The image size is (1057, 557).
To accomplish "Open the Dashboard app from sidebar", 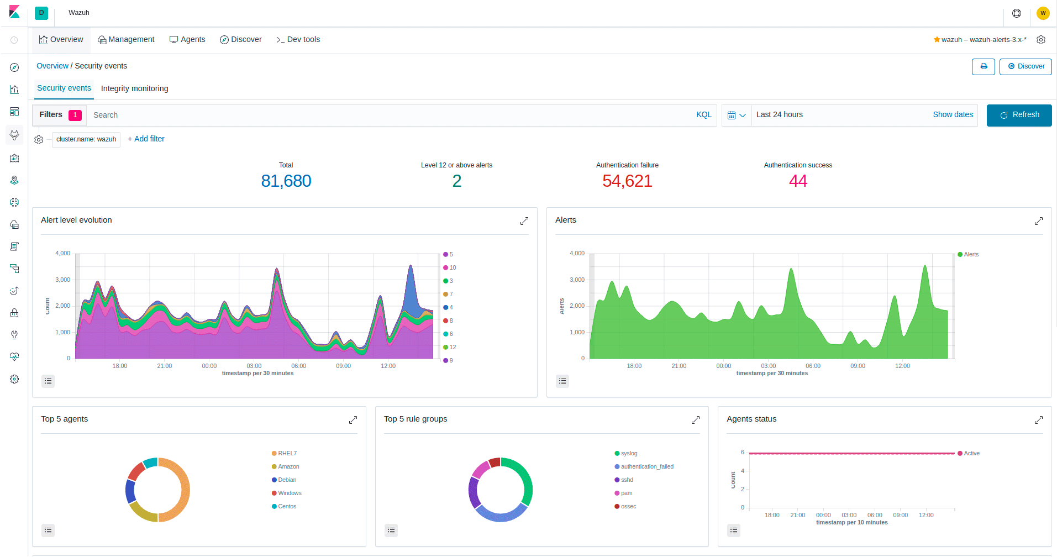I will [x=14, y=112].
